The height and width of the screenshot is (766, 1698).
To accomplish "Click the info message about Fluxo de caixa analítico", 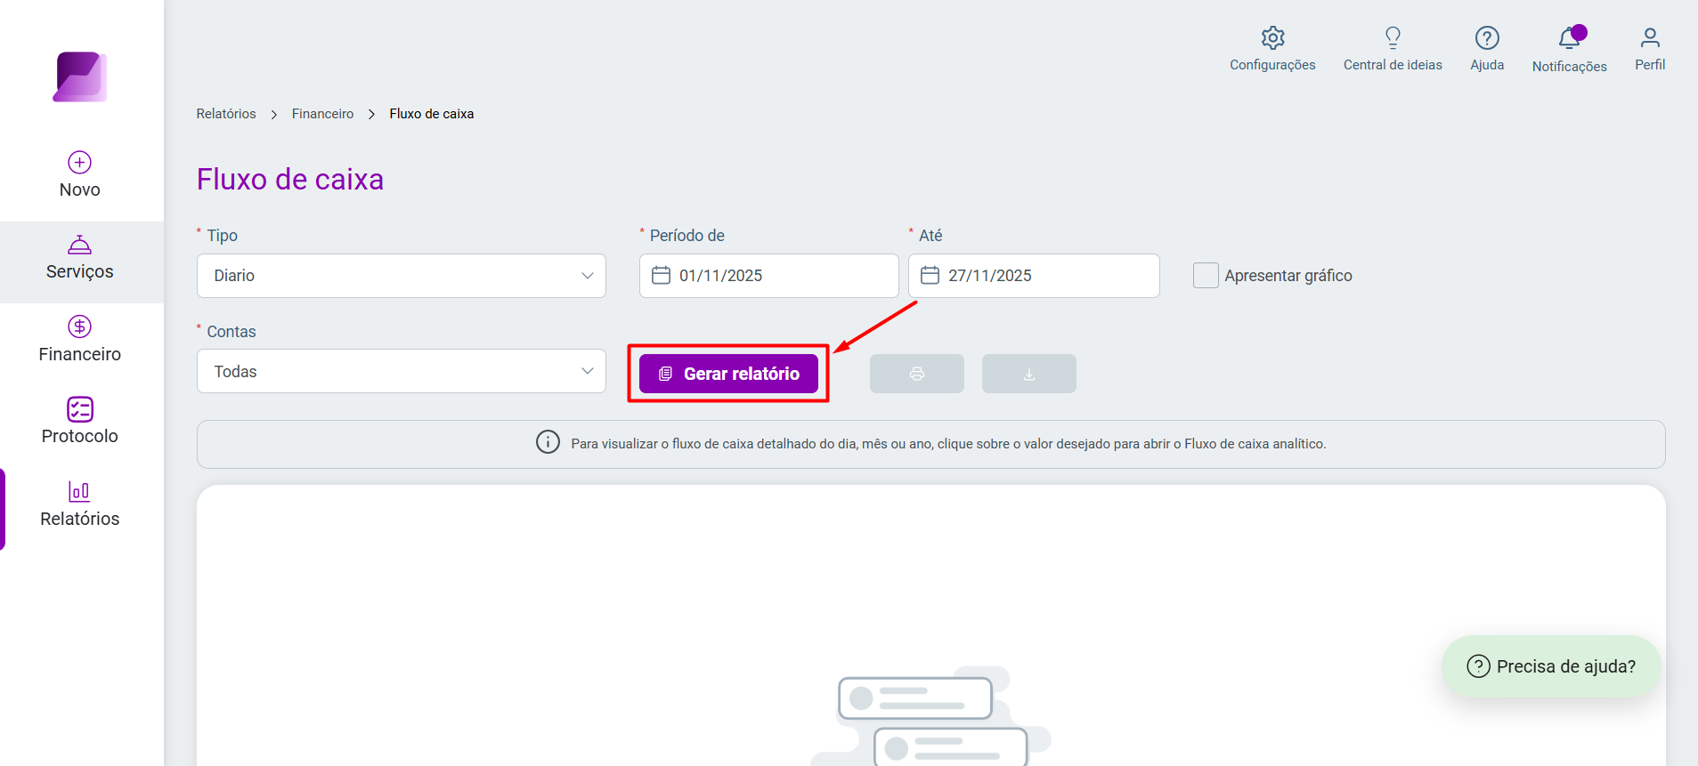I will coord(948,444).
